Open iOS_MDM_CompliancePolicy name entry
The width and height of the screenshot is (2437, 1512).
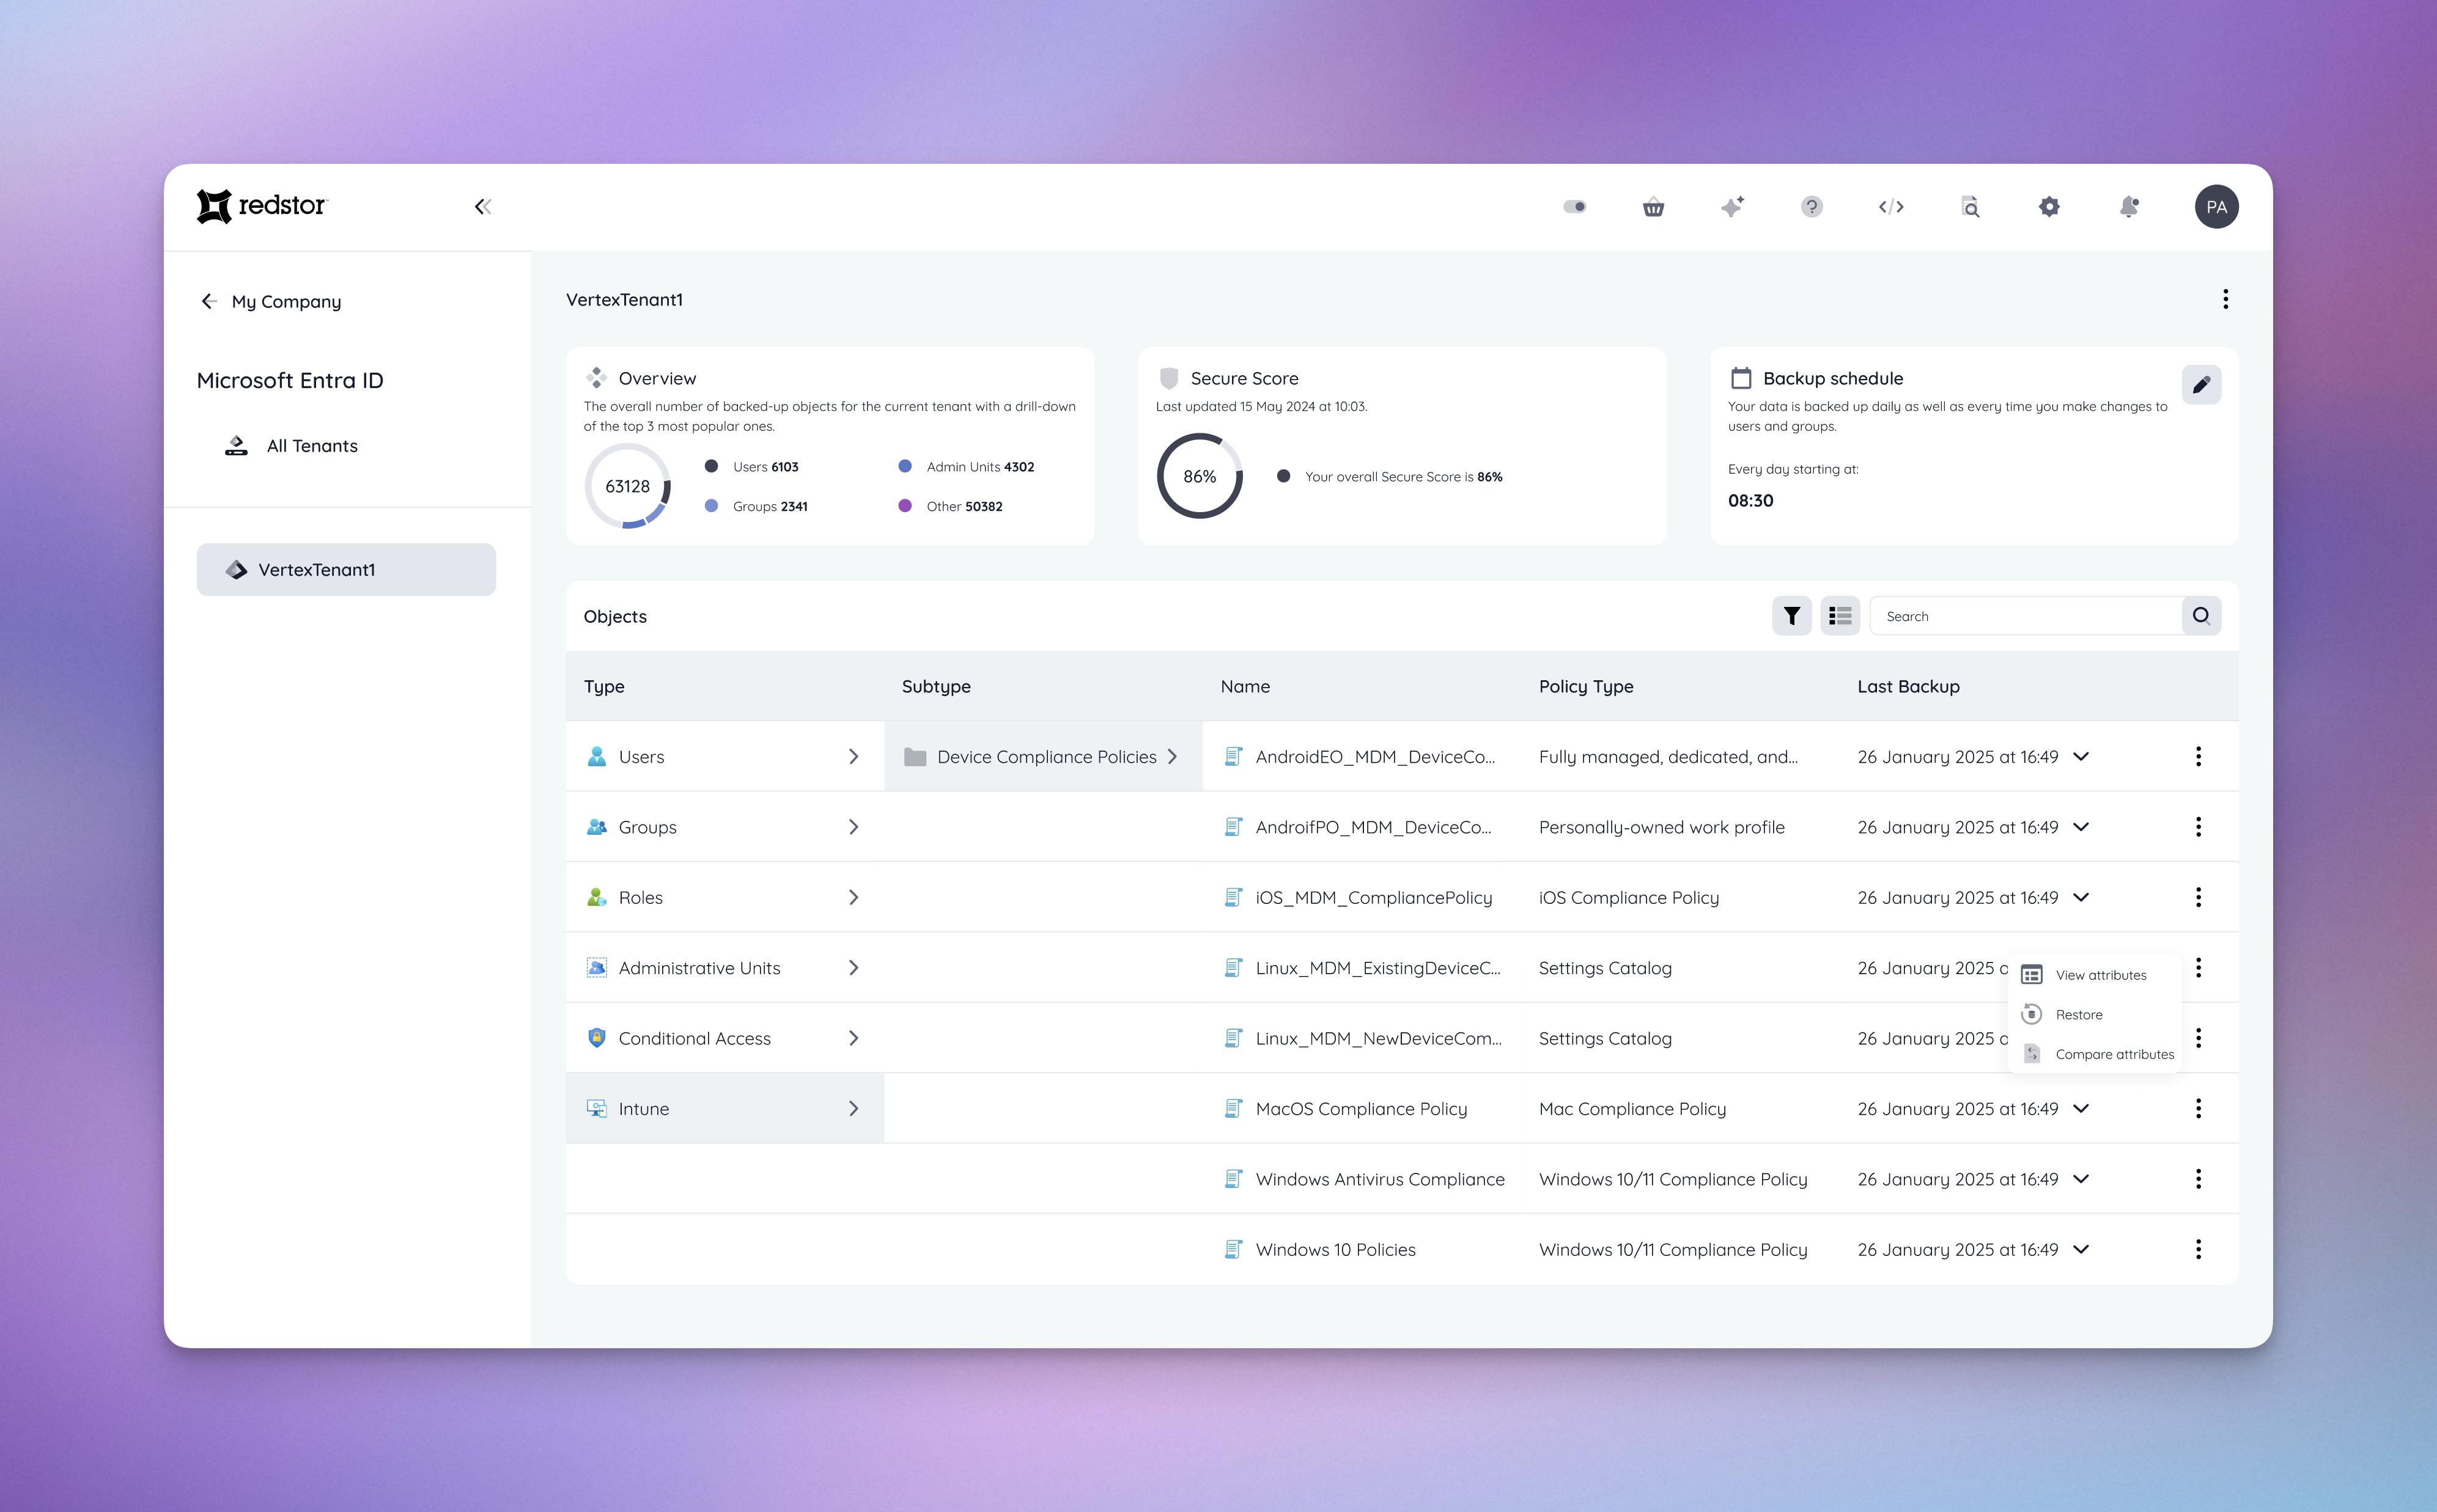(x=1359, y=898)
